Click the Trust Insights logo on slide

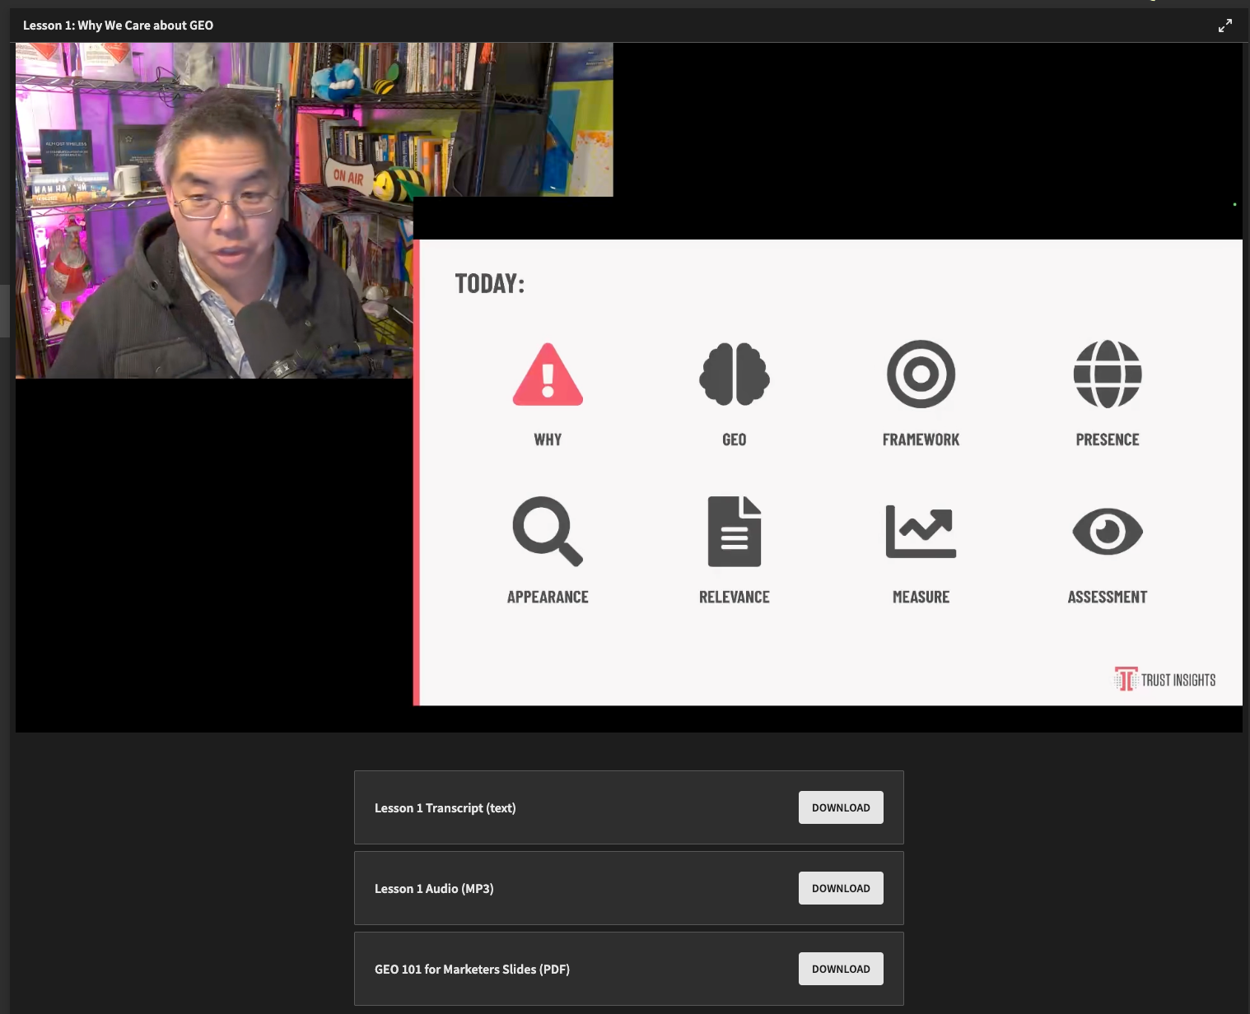click(1164, 680)
